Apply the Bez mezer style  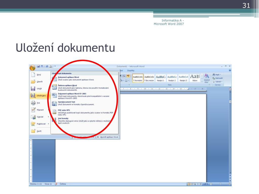point(149,78)
